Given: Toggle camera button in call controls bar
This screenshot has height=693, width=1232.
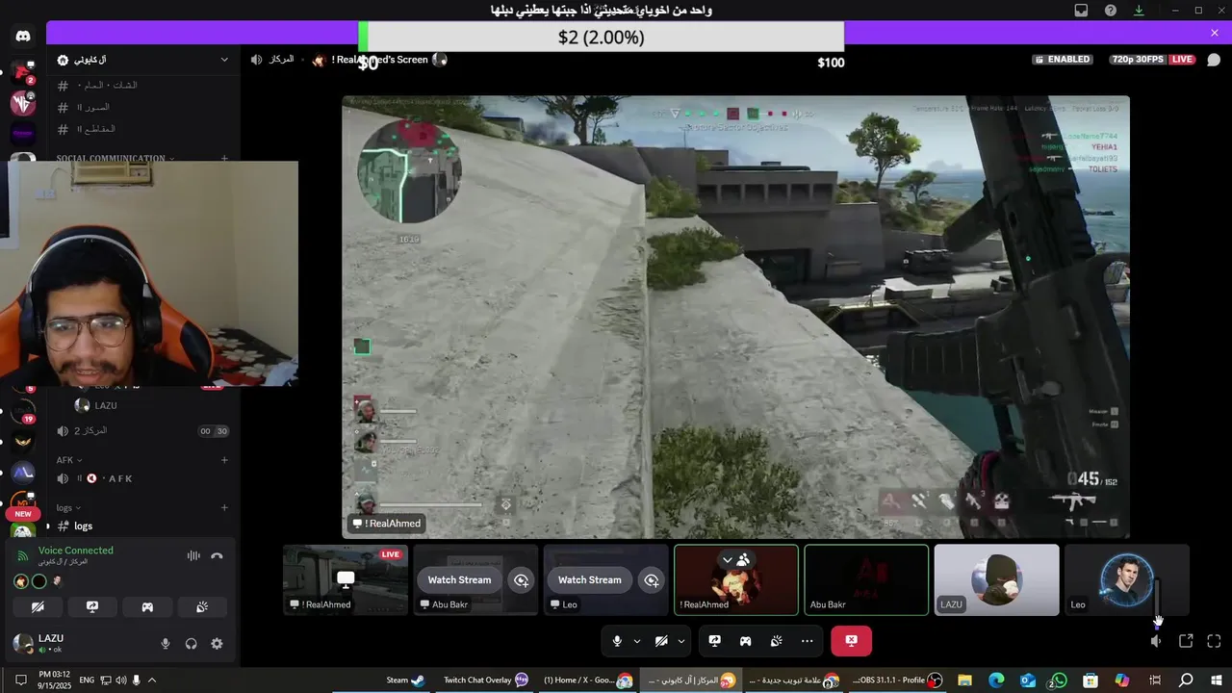Looking at the screenshot, I should [x=661, y=641].
